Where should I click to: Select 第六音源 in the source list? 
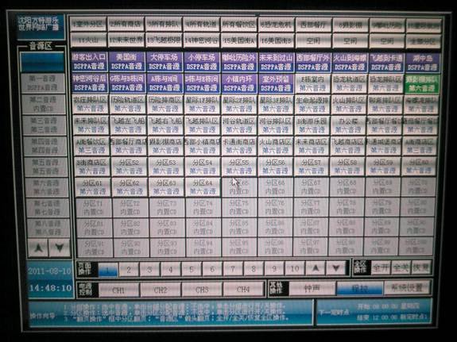[46, 187]
